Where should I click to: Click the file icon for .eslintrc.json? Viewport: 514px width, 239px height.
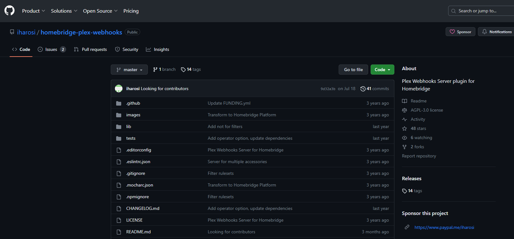click(x=119, y=162)
